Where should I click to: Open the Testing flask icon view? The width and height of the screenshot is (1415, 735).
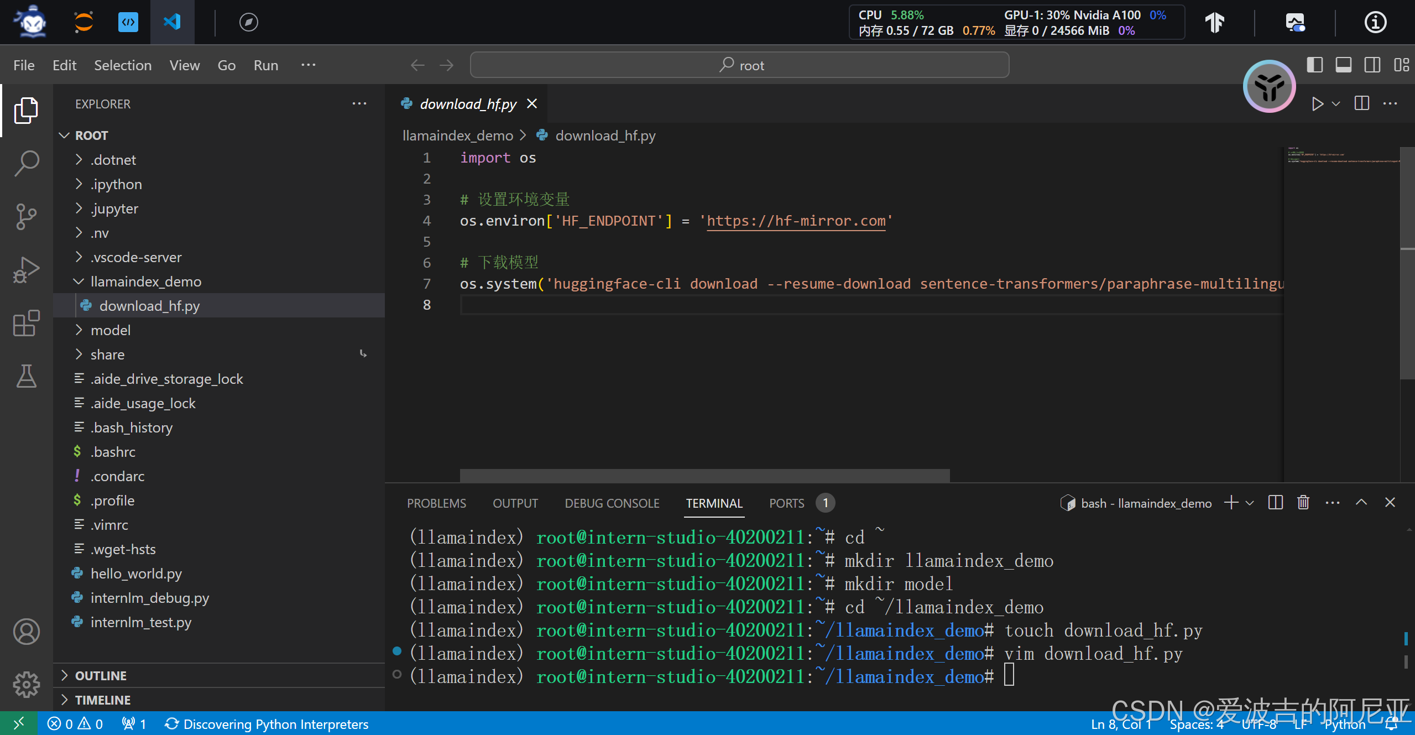(26, 376)
